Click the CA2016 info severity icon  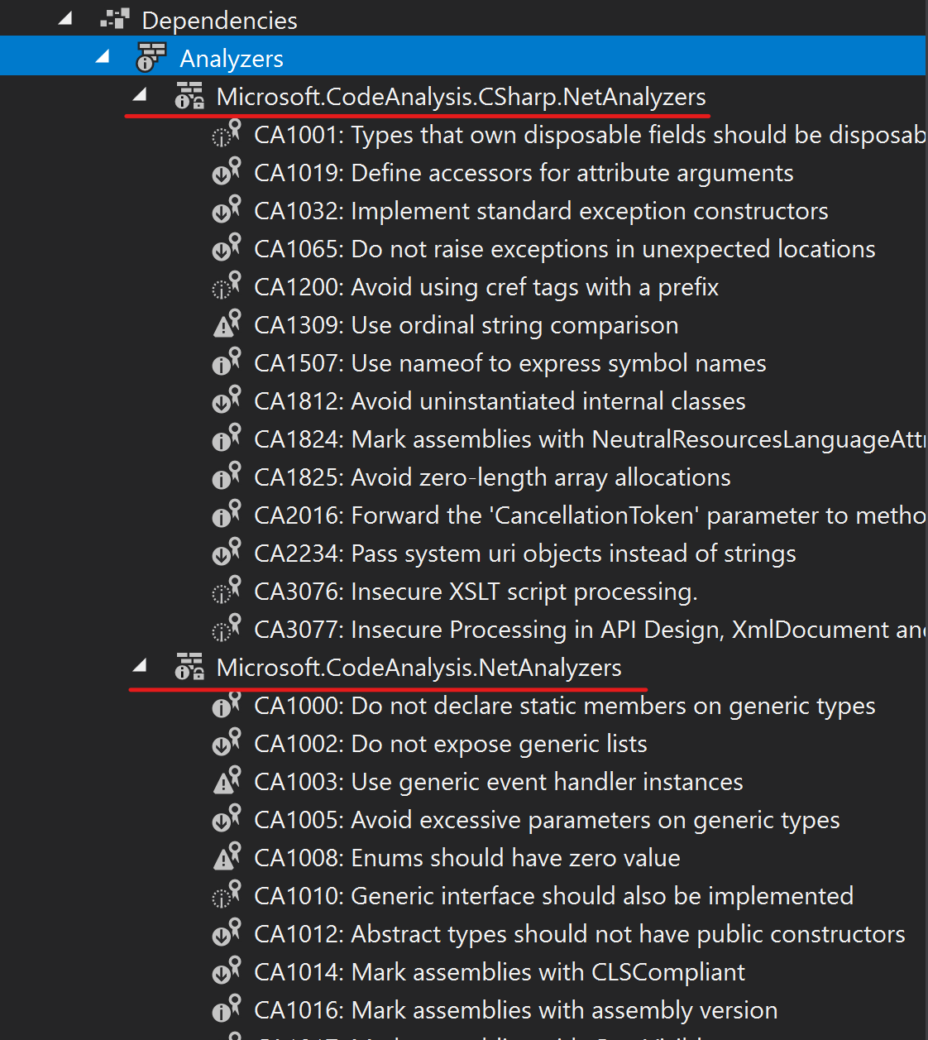pyautogui.click(x=226, y=515)
